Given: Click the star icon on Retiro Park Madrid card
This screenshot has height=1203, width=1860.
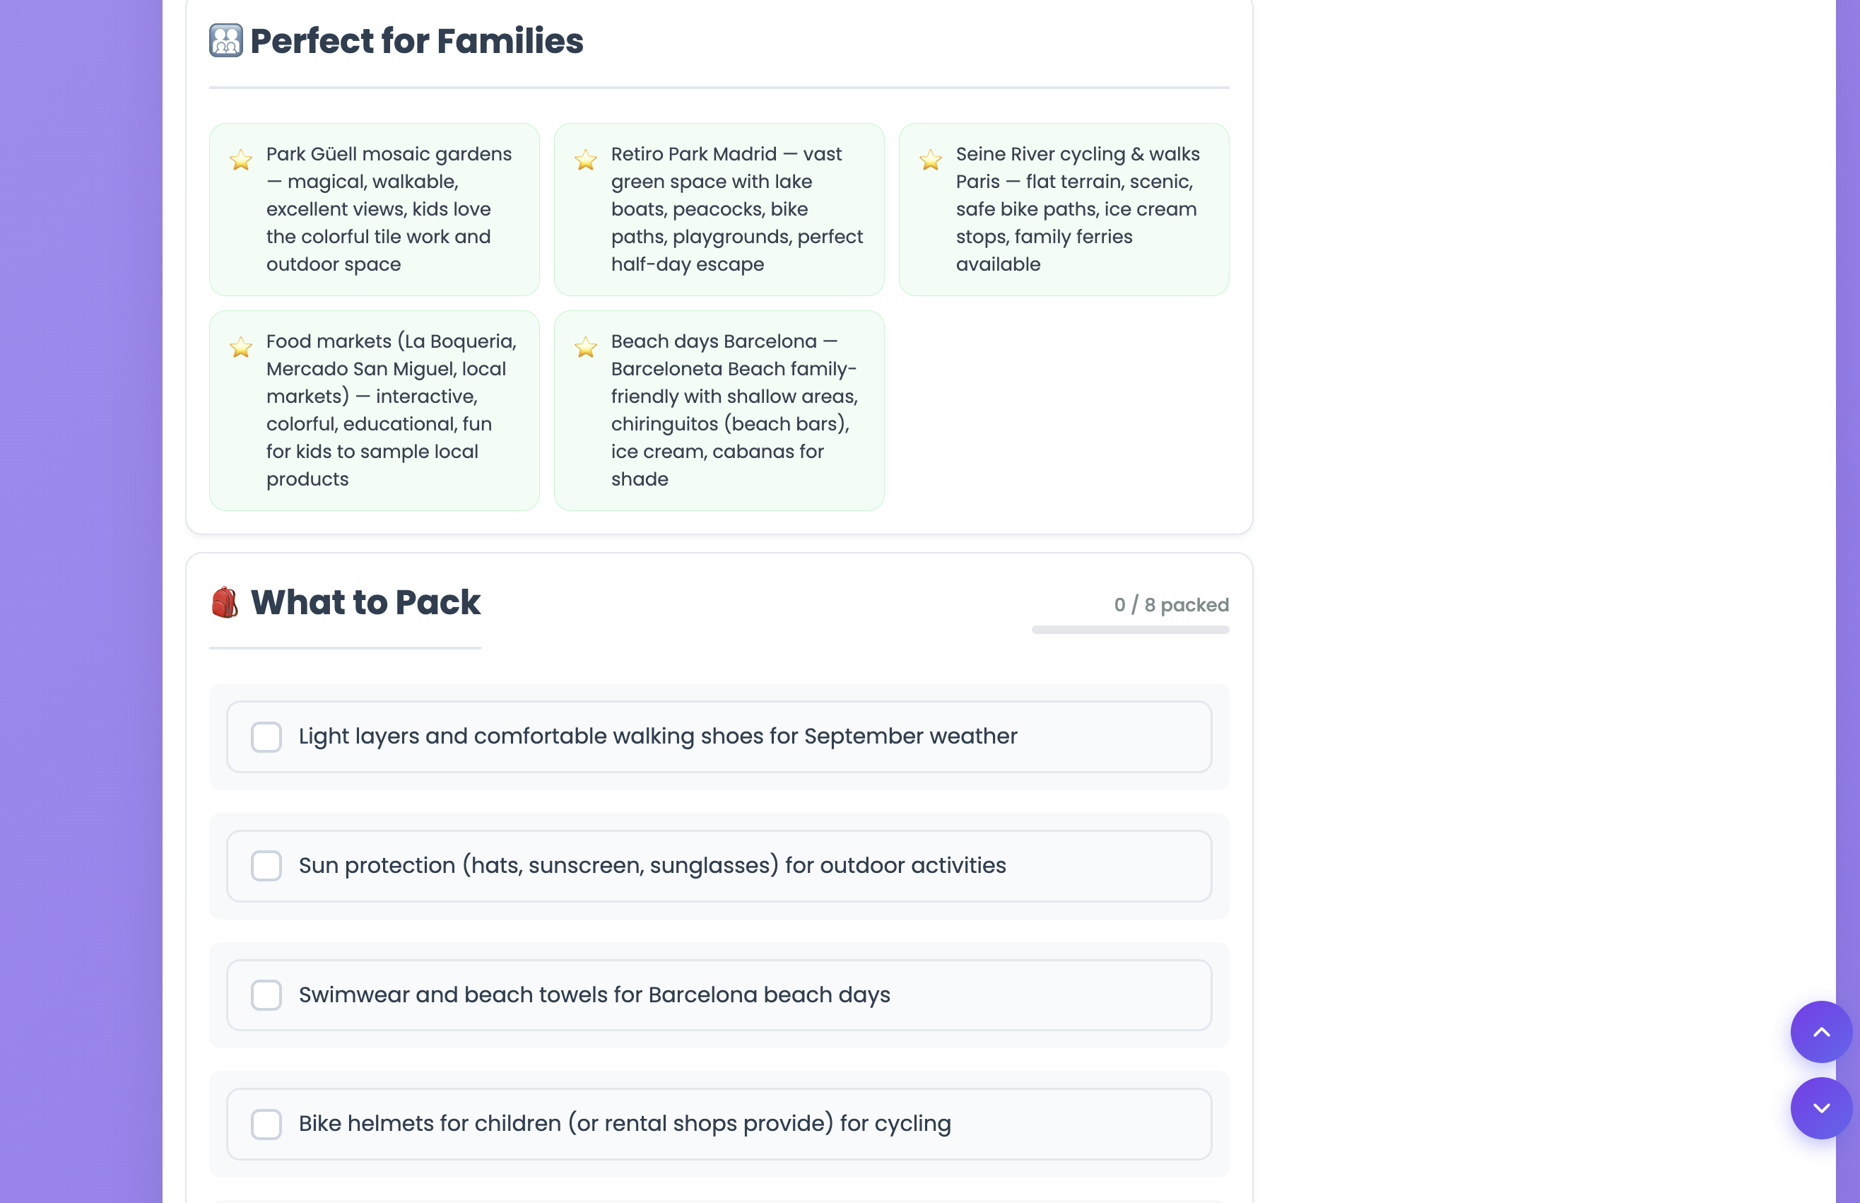Looking at the screenshot, I should pos(586,160).
